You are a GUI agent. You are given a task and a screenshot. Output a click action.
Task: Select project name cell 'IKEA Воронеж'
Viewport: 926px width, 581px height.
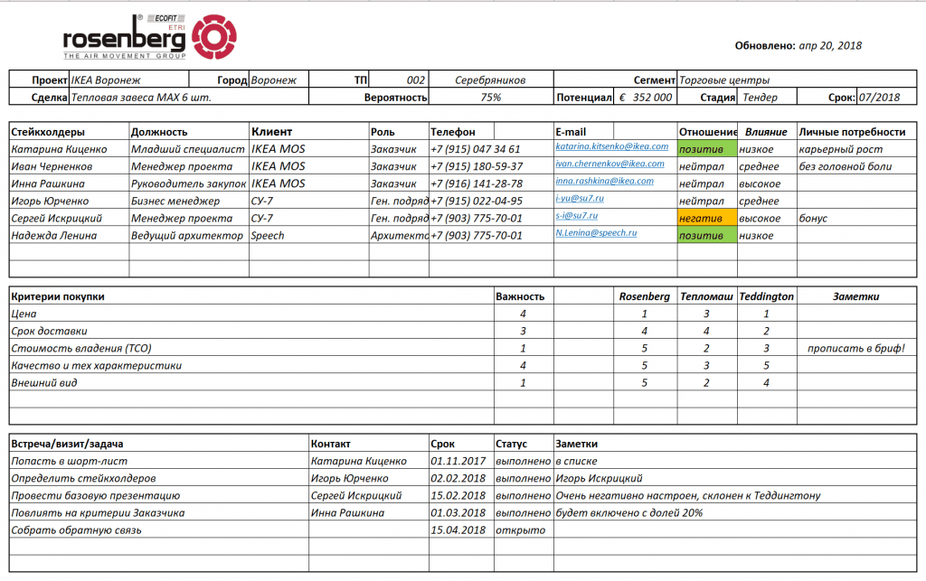[x=129, y=80]
